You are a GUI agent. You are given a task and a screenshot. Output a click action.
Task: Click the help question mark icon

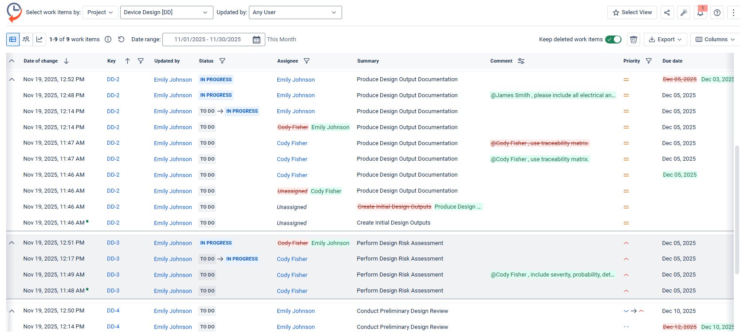717,12
